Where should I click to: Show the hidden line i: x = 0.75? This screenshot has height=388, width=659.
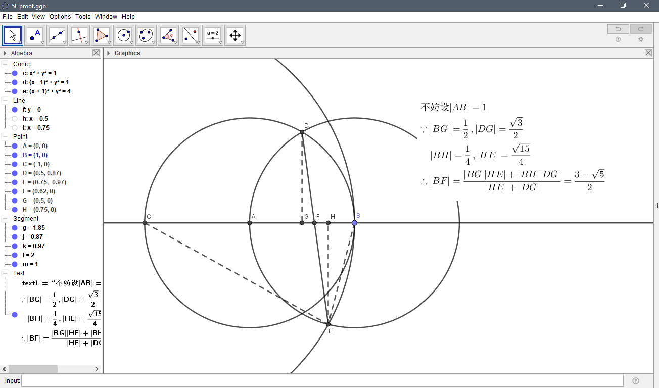(14, 128)
